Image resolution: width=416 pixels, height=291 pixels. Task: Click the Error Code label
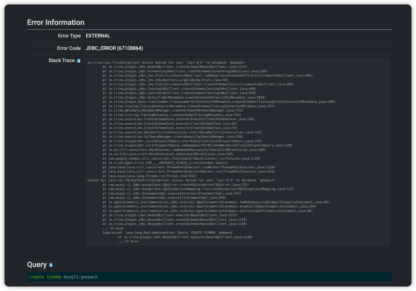coord(69,48)
